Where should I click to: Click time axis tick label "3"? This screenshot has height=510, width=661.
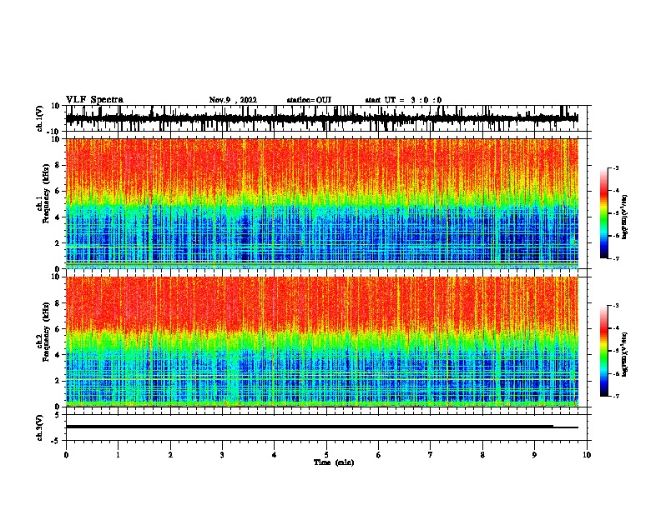(222, 455)
